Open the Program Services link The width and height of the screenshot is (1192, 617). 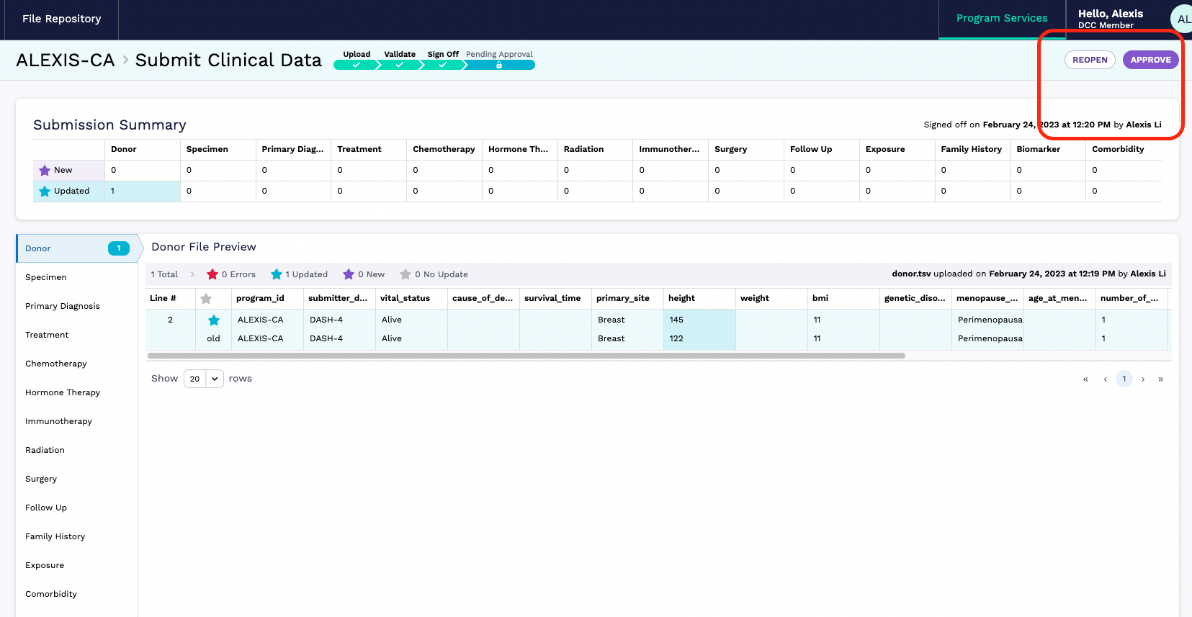point(1002,19)
